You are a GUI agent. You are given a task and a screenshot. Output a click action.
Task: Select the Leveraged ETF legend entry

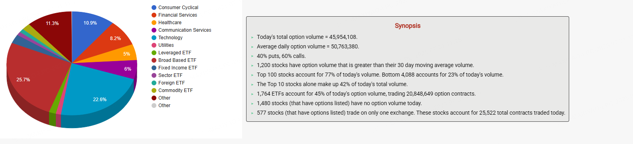(172, 53)
